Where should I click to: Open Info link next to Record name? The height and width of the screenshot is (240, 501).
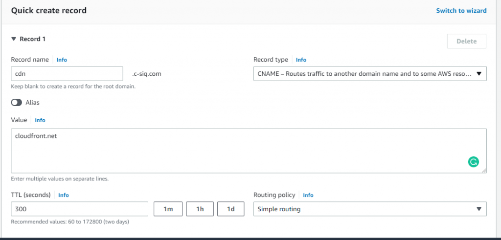62,60
